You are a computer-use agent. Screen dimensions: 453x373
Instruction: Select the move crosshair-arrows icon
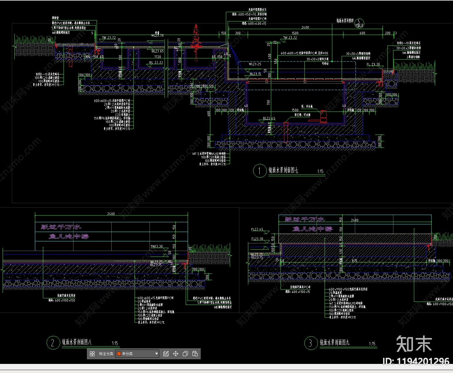click(x=176, y=354)
